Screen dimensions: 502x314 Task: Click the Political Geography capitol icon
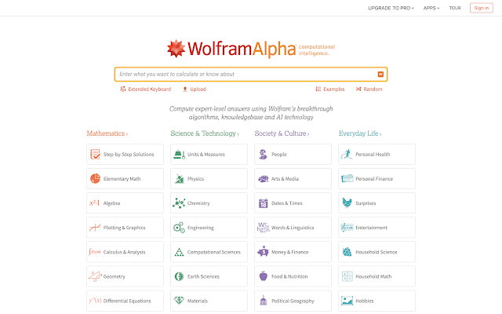(264, 301)
